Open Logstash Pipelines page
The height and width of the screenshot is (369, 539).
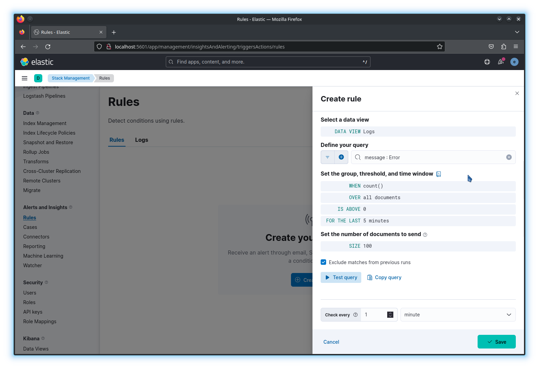coord(44,96)
